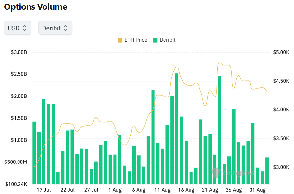
Task: Click the 26 Aug date label
Action: point(234,190)
